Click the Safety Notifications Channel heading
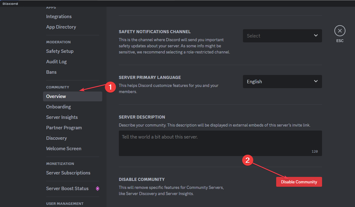Image resolution: width=355 pixels, height=207 pixels. tap(155, 32)
